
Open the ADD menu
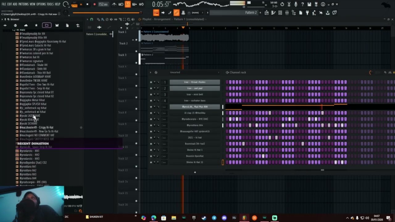(x=15, y=4)
